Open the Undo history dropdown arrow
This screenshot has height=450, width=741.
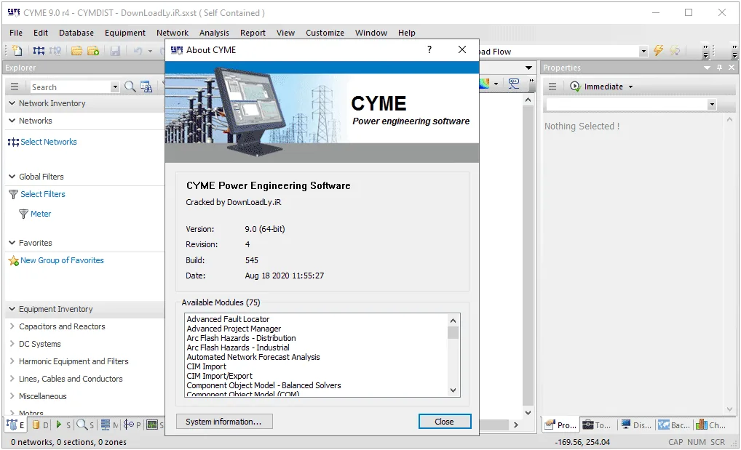click(x=150, y=51)
